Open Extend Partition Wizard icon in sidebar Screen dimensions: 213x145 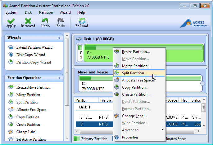pos(11,47)
